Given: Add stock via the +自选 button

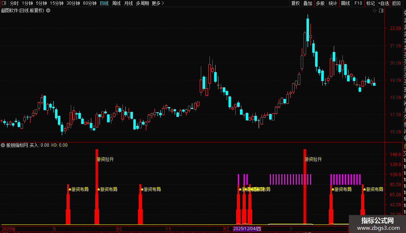Looking at the screenshot, I should coord(383,3).
